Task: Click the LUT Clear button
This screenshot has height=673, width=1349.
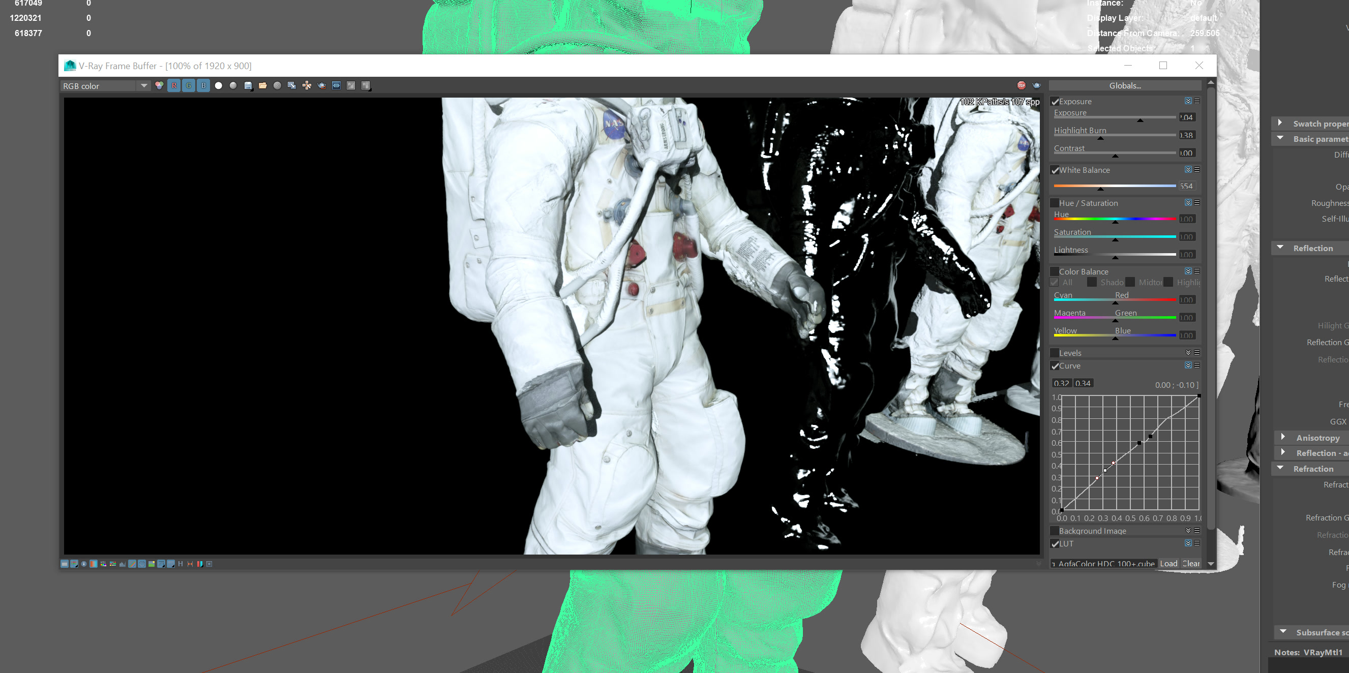Action: coord(1191,564)
